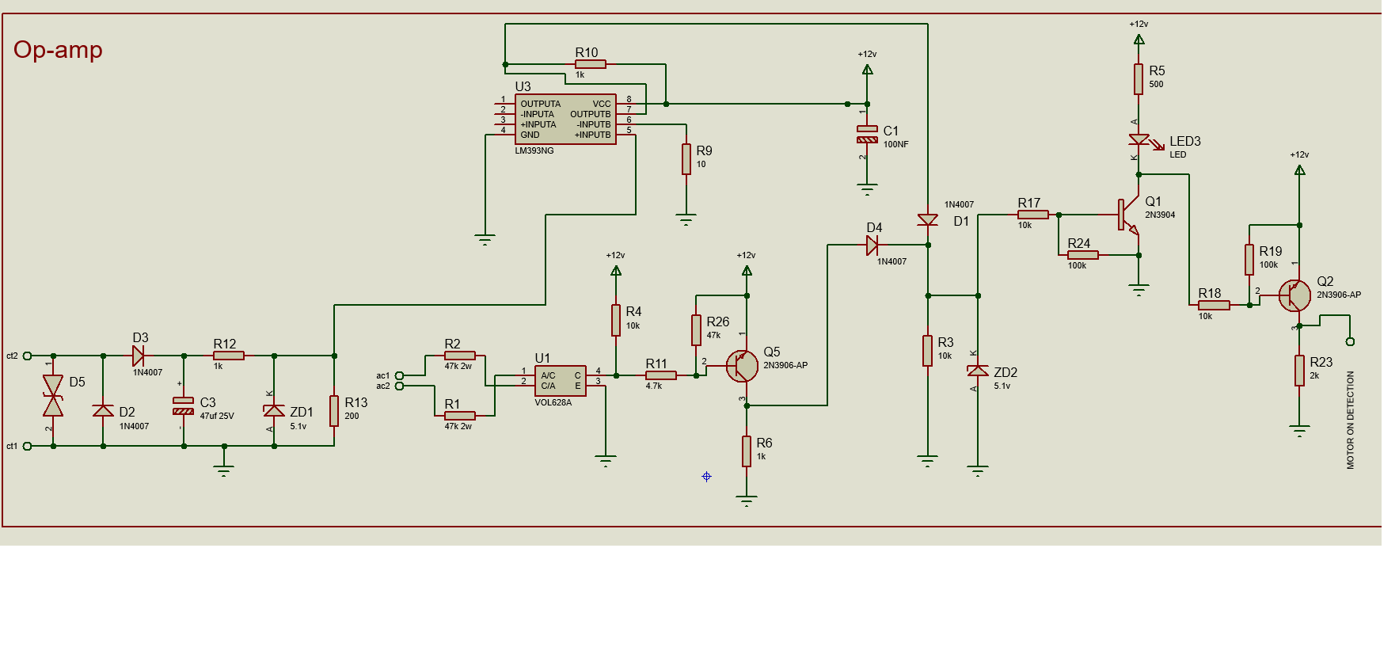This screenshot has width=1399, height=647.
Task: Select resistor R12 1k
Action: (229, 356)
